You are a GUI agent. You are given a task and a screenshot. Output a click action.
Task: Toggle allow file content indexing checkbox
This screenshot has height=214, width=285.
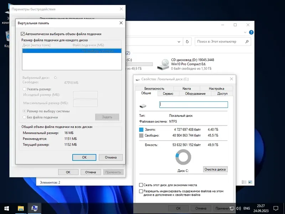click(141, 192)
